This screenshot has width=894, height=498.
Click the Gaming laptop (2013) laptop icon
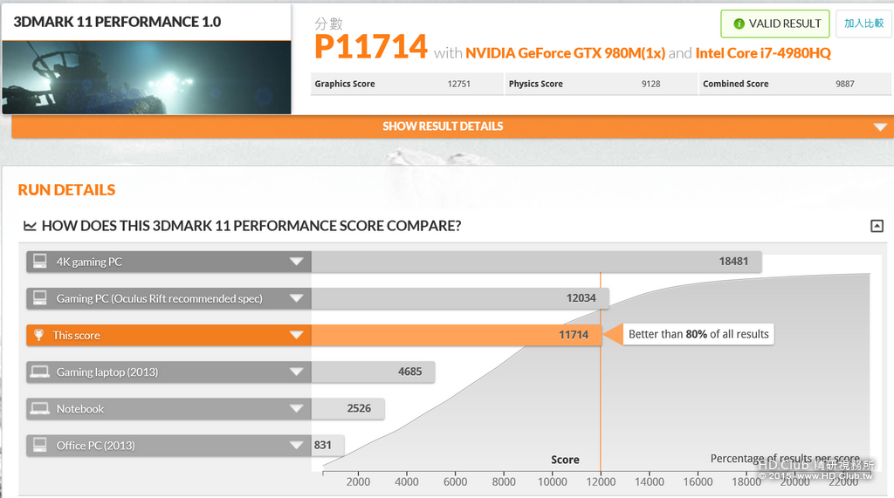click(40, 372)
